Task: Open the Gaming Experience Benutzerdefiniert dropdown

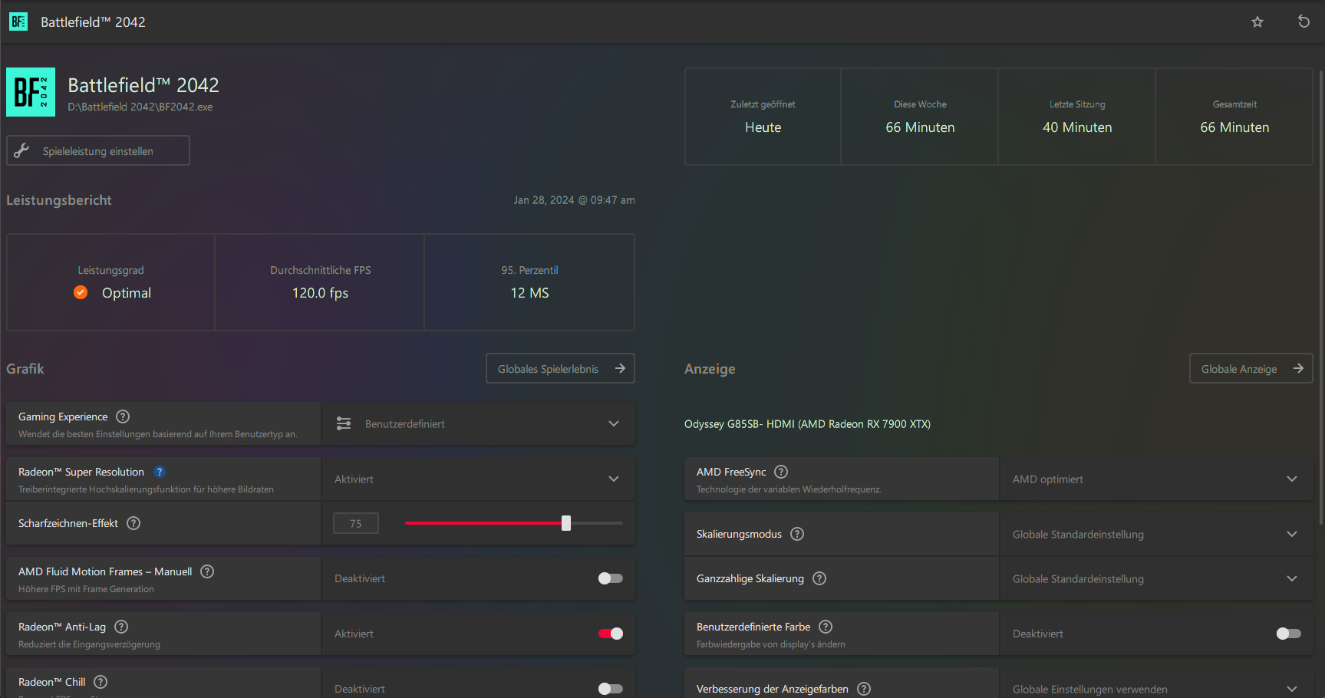Action: (479, 423)
